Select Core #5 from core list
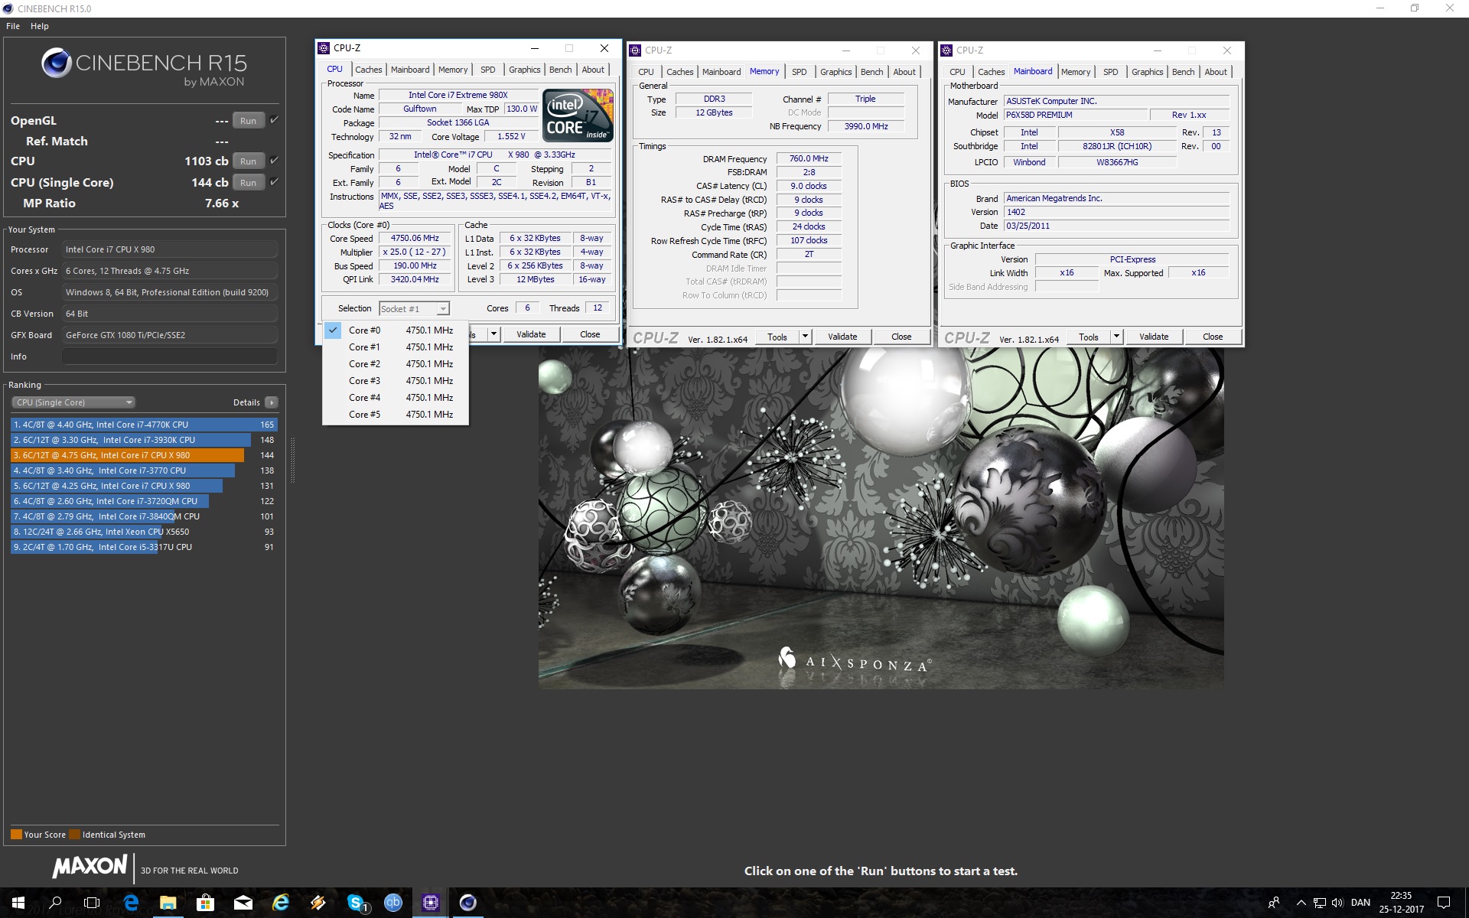This screenshot has height=918, width=1469. (396, 415)
